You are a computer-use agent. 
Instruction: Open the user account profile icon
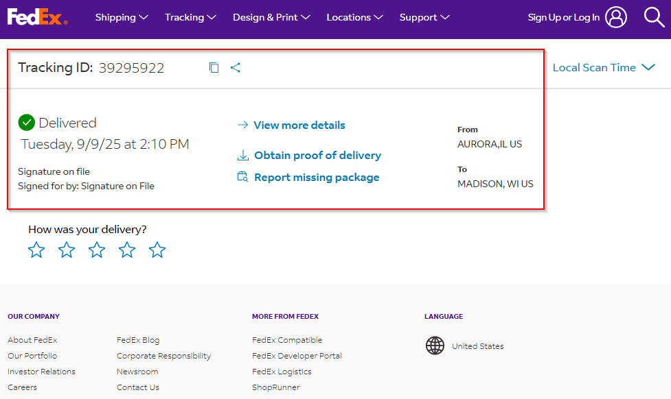coord(616,17)
